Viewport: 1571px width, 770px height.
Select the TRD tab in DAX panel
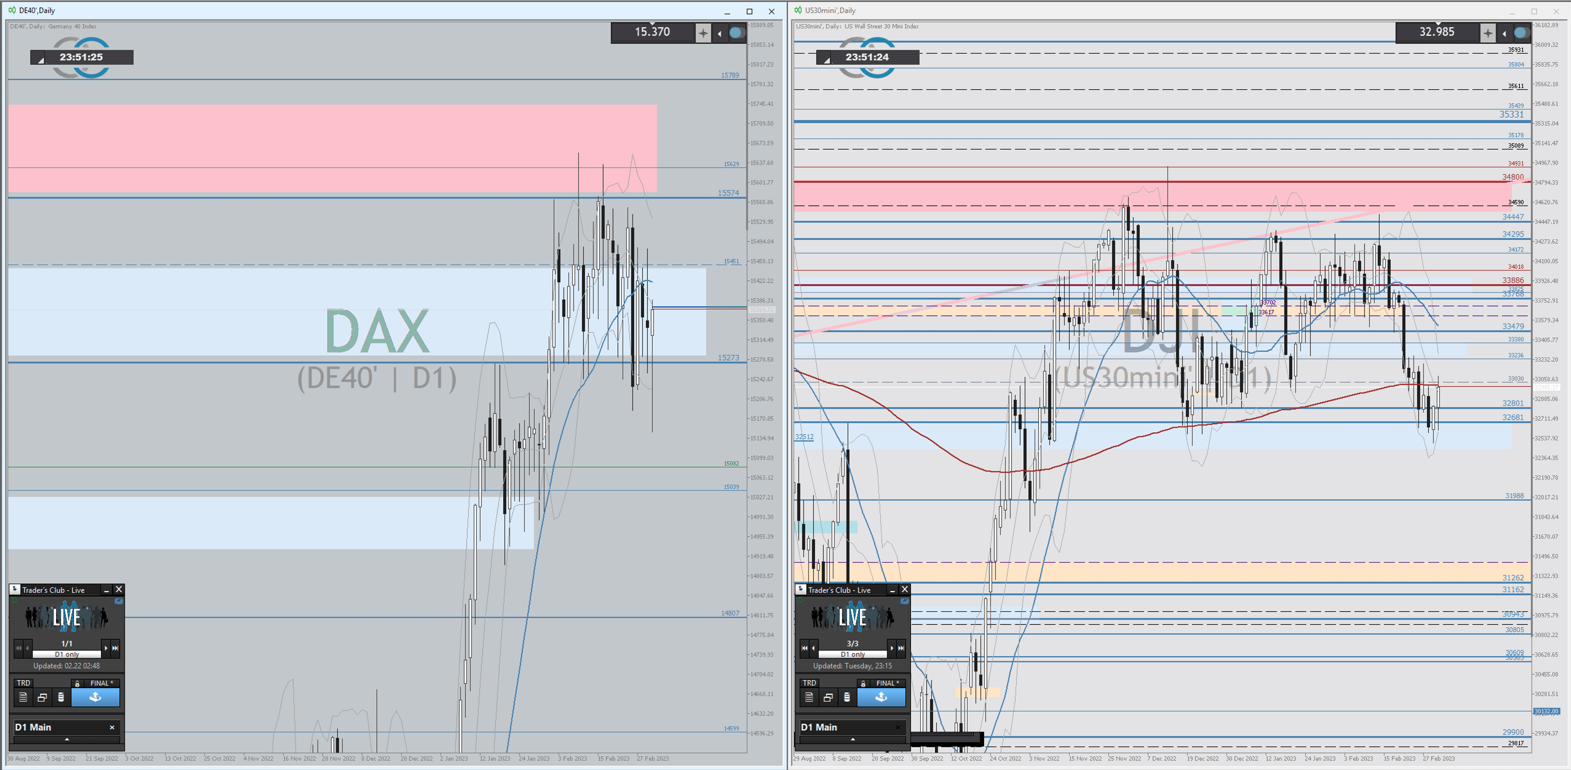pos(23,683)
